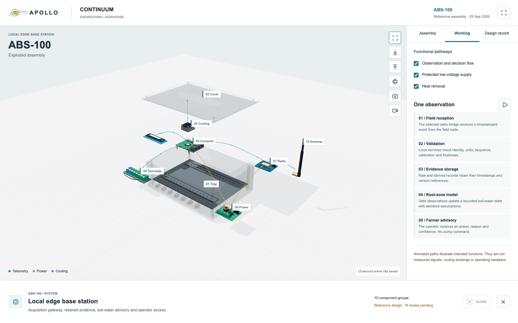
Task: Select step 01 / Field reception
Action: point(462,124)
